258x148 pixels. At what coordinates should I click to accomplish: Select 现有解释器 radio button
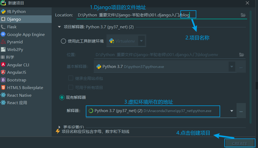[x=62, y=98]
